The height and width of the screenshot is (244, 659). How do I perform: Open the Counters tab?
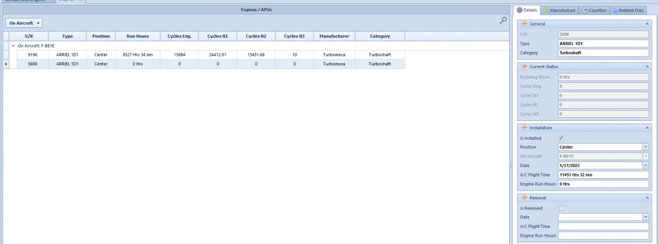[x=594, y=10]
